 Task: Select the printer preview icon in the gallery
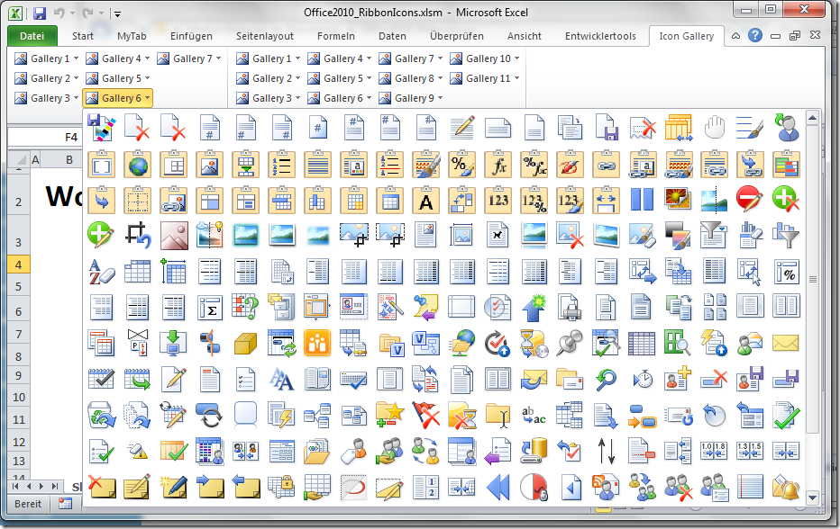pyautogui.click(x=570, y=307)
